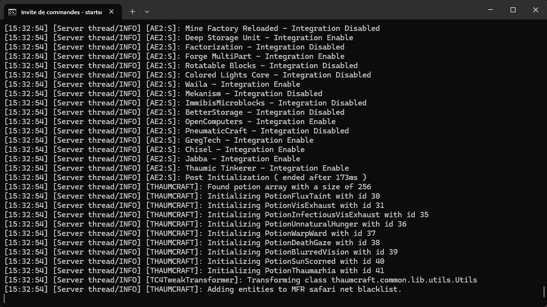Click the command prompt icon on the tab

pyautogui.click(x=12, y=11)
